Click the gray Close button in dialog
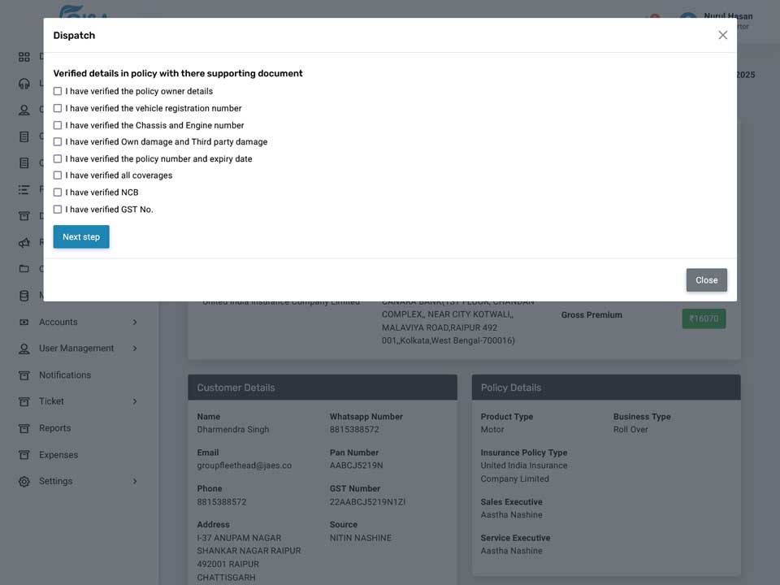The height and width of the screenshot is (585, 780). coord(706,280)
